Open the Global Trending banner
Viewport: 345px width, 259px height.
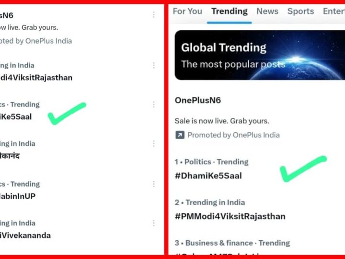point(260,55)
